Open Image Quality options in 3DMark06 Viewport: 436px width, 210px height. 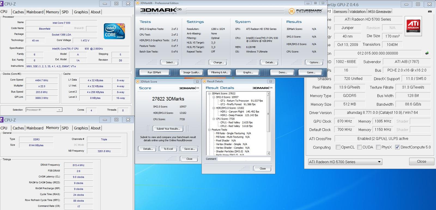tap(192, 73)
